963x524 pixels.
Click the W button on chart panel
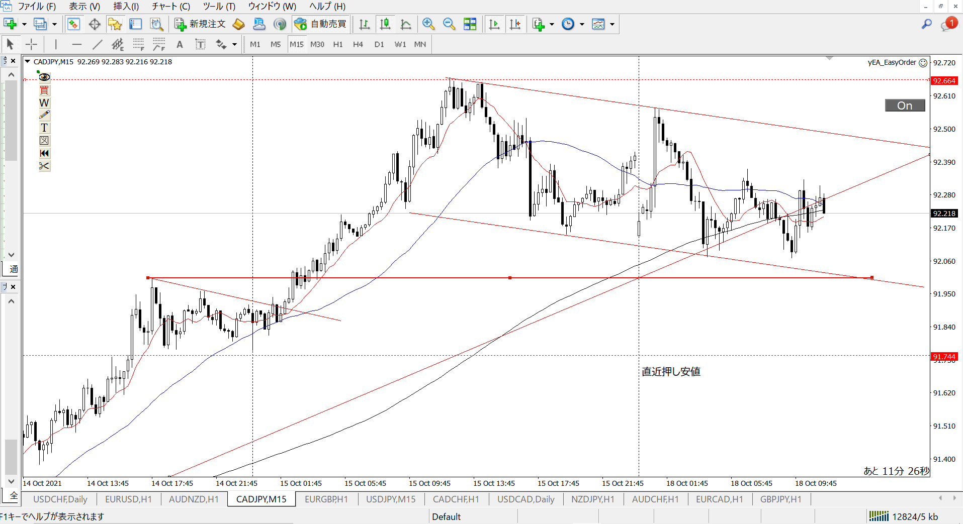point(44,102)
